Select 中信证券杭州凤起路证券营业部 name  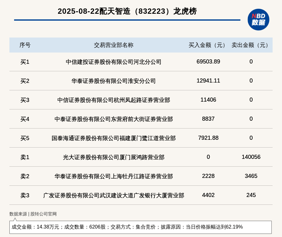click(113, 100)
